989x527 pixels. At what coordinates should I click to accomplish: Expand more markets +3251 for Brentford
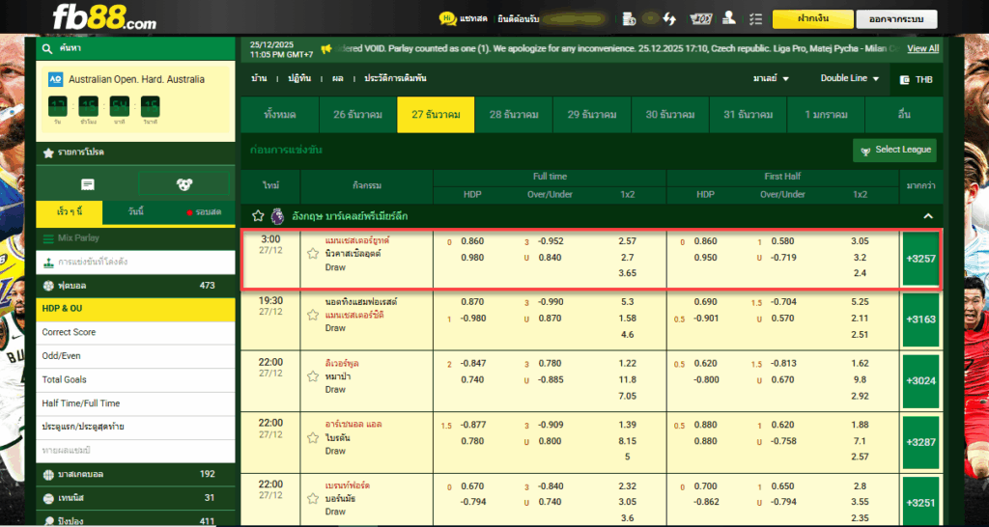tap(920, 503)
